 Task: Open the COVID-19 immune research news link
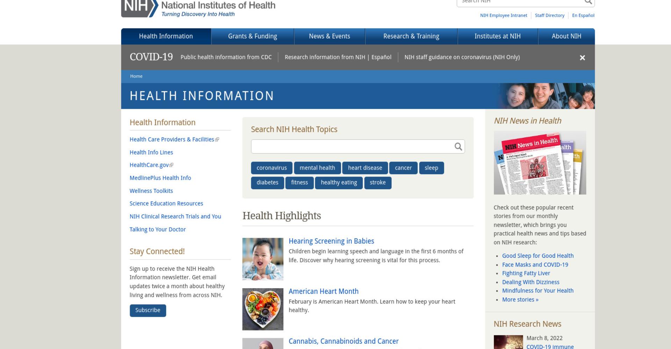pyautogui.click(x=550, y=346)
